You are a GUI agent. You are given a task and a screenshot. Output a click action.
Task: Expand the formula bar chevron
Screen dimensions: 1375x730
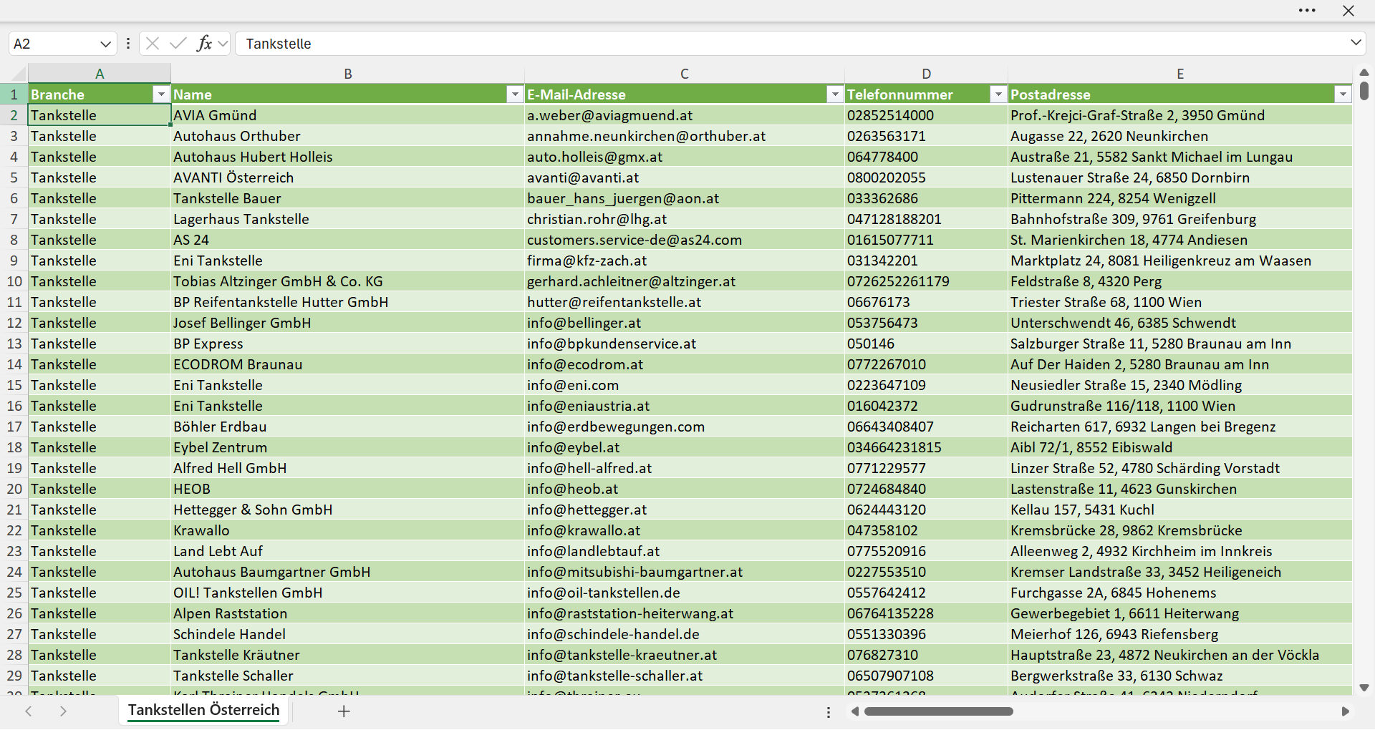point(1356,43)
